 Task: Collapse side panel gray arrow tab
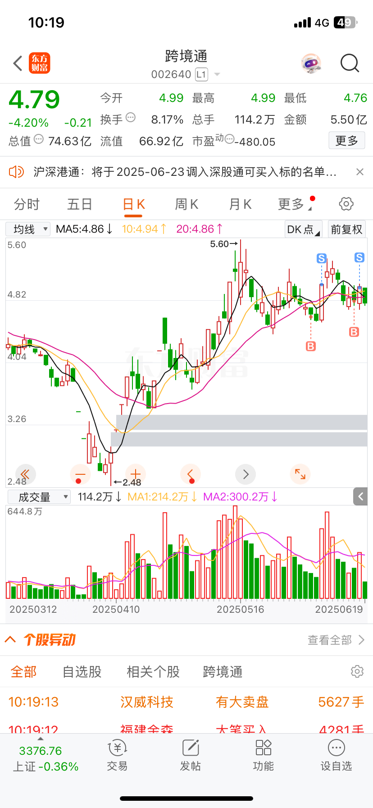pos(360,496)
